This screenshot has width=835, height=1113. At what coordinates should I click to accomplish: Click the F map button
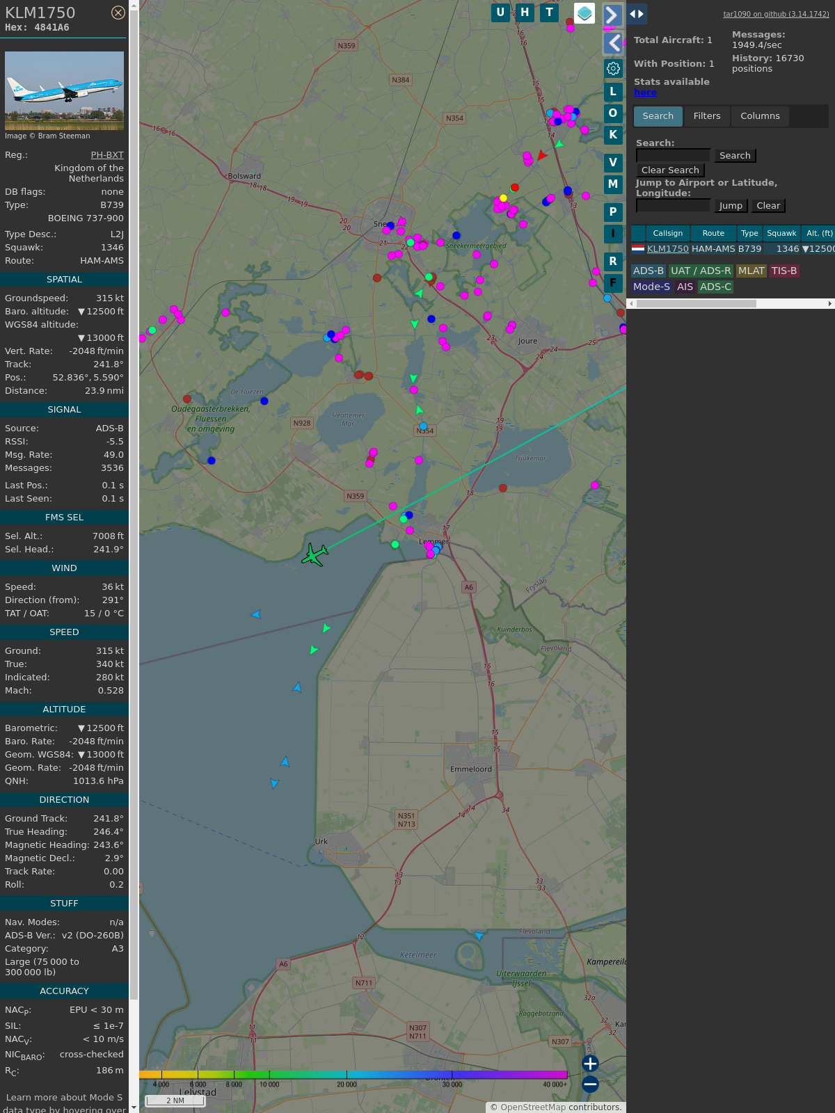pyautogui.click(x=613, y=283)
